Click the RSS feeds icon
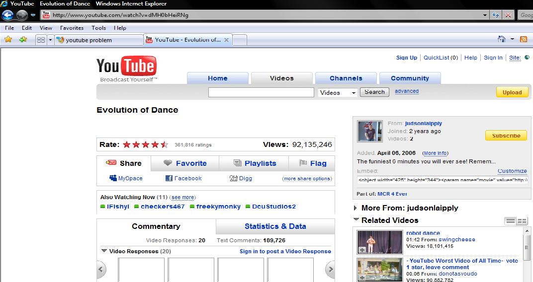Image resolution: width=533 pixels, height=282 pixels. click(x=523, y=39)
